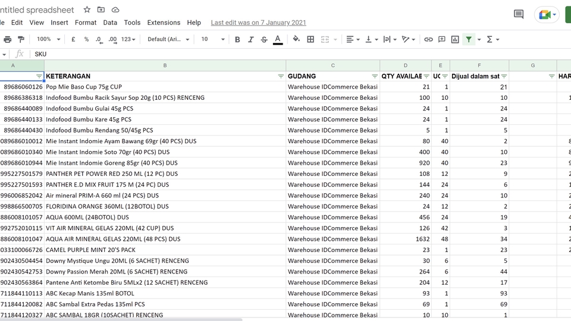Open the borders tool
Screen dimensions: 571x321
pos(310,39)
